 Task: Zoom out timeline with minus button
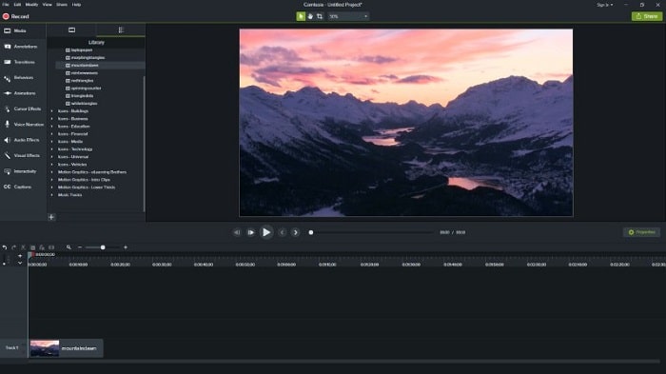(x=79, y=247)
